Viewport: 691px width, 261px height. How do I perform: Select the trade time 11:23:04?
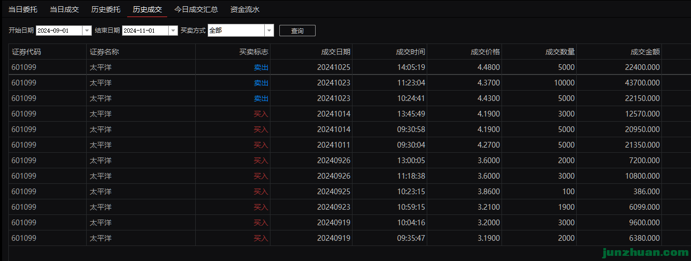point(411,83)
